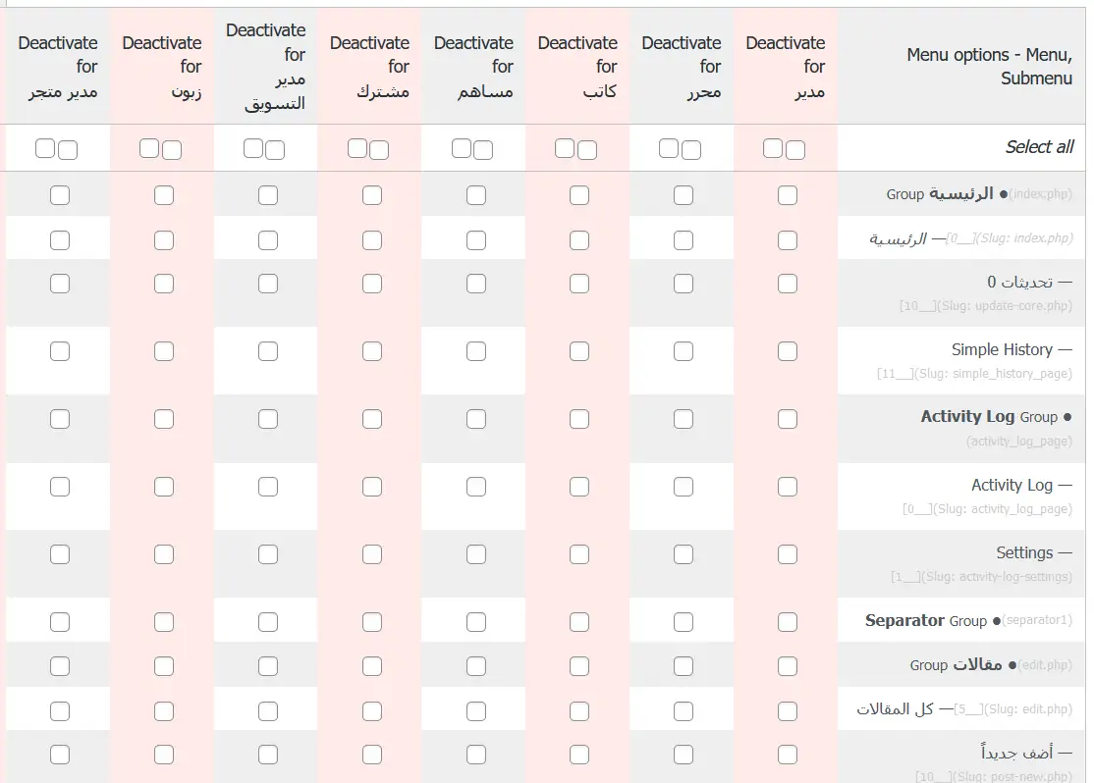Tick left Select all checkbox for كاتب
This screenshot has width=1094, height=783.
click(x=565, y=148)
